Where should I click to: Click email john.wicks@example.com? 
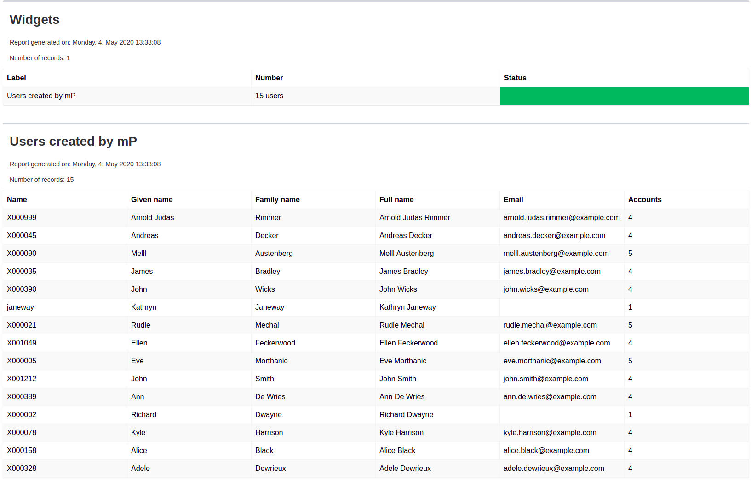pyautogui.click(x=546, y=289)
